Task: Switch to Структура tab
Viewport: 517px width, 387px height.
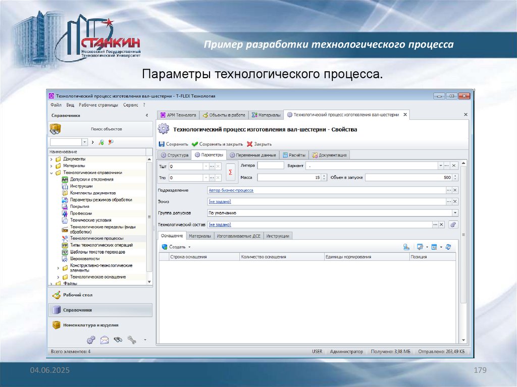Action: pos(174,155)
